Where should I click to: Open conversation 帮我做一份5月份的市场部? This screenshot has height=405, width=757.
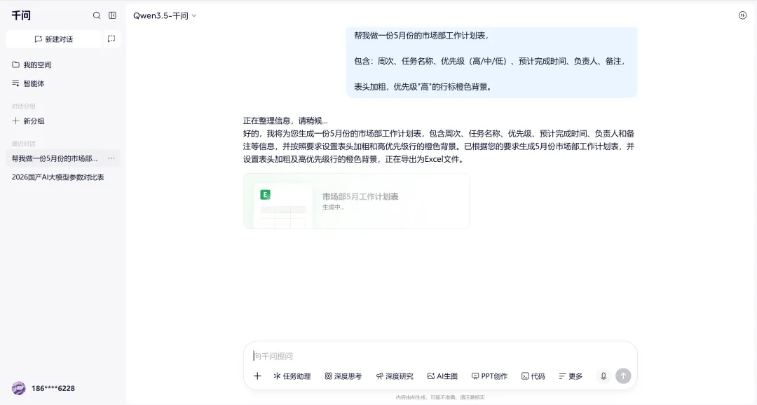click(55, 158)
